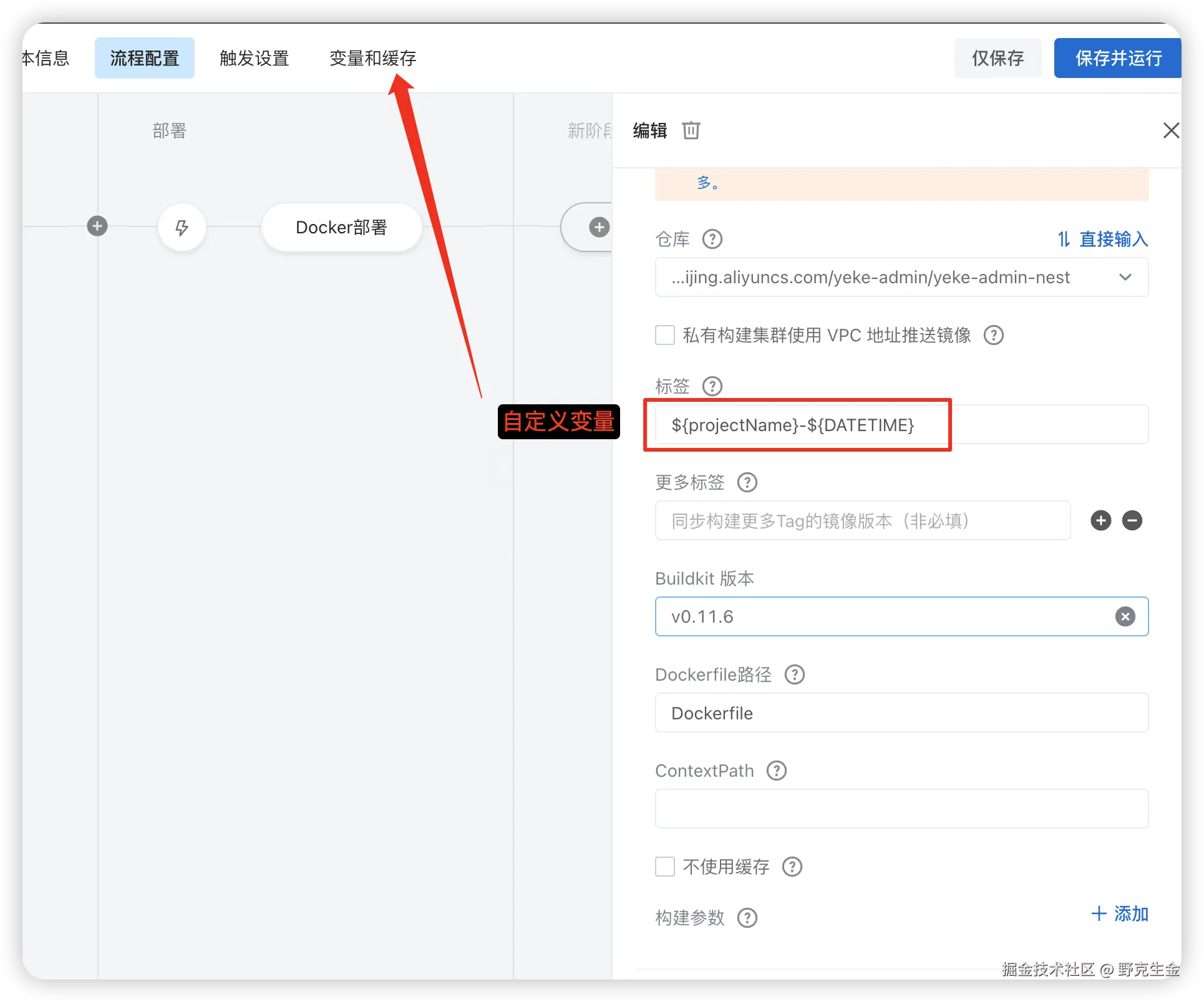
Task: Click the lightning trigger node icon
Action: [x=182, y=227]
